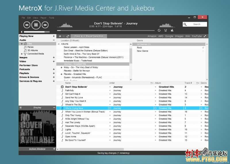Toggle the repeat playback icon
Screen dimensions: 230x164
[x=159, y=30]
